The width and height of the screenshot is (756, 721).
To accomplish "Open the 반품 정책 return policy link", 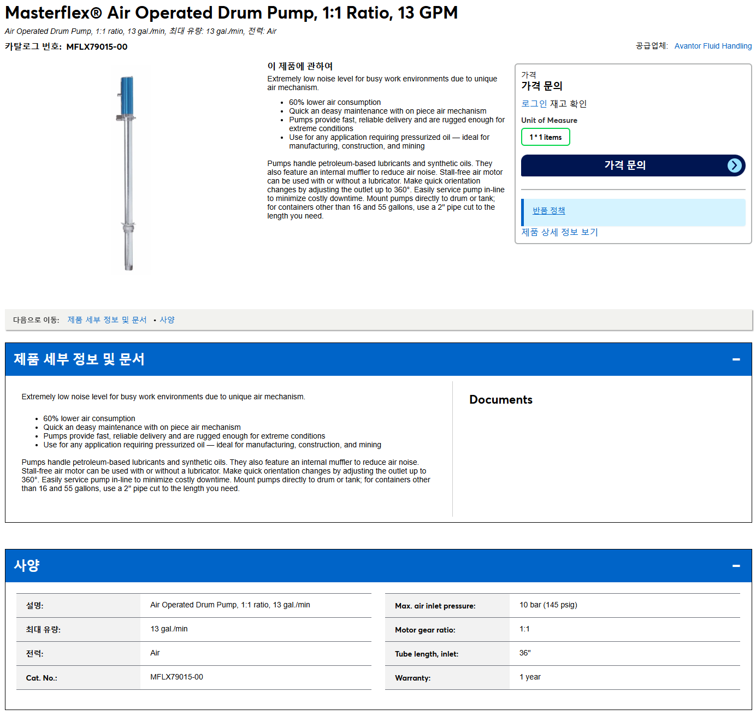I will click(548, 211).
